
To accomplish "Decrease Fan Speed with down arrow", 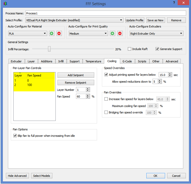I will pyautogui.click(x=88, y=98).
